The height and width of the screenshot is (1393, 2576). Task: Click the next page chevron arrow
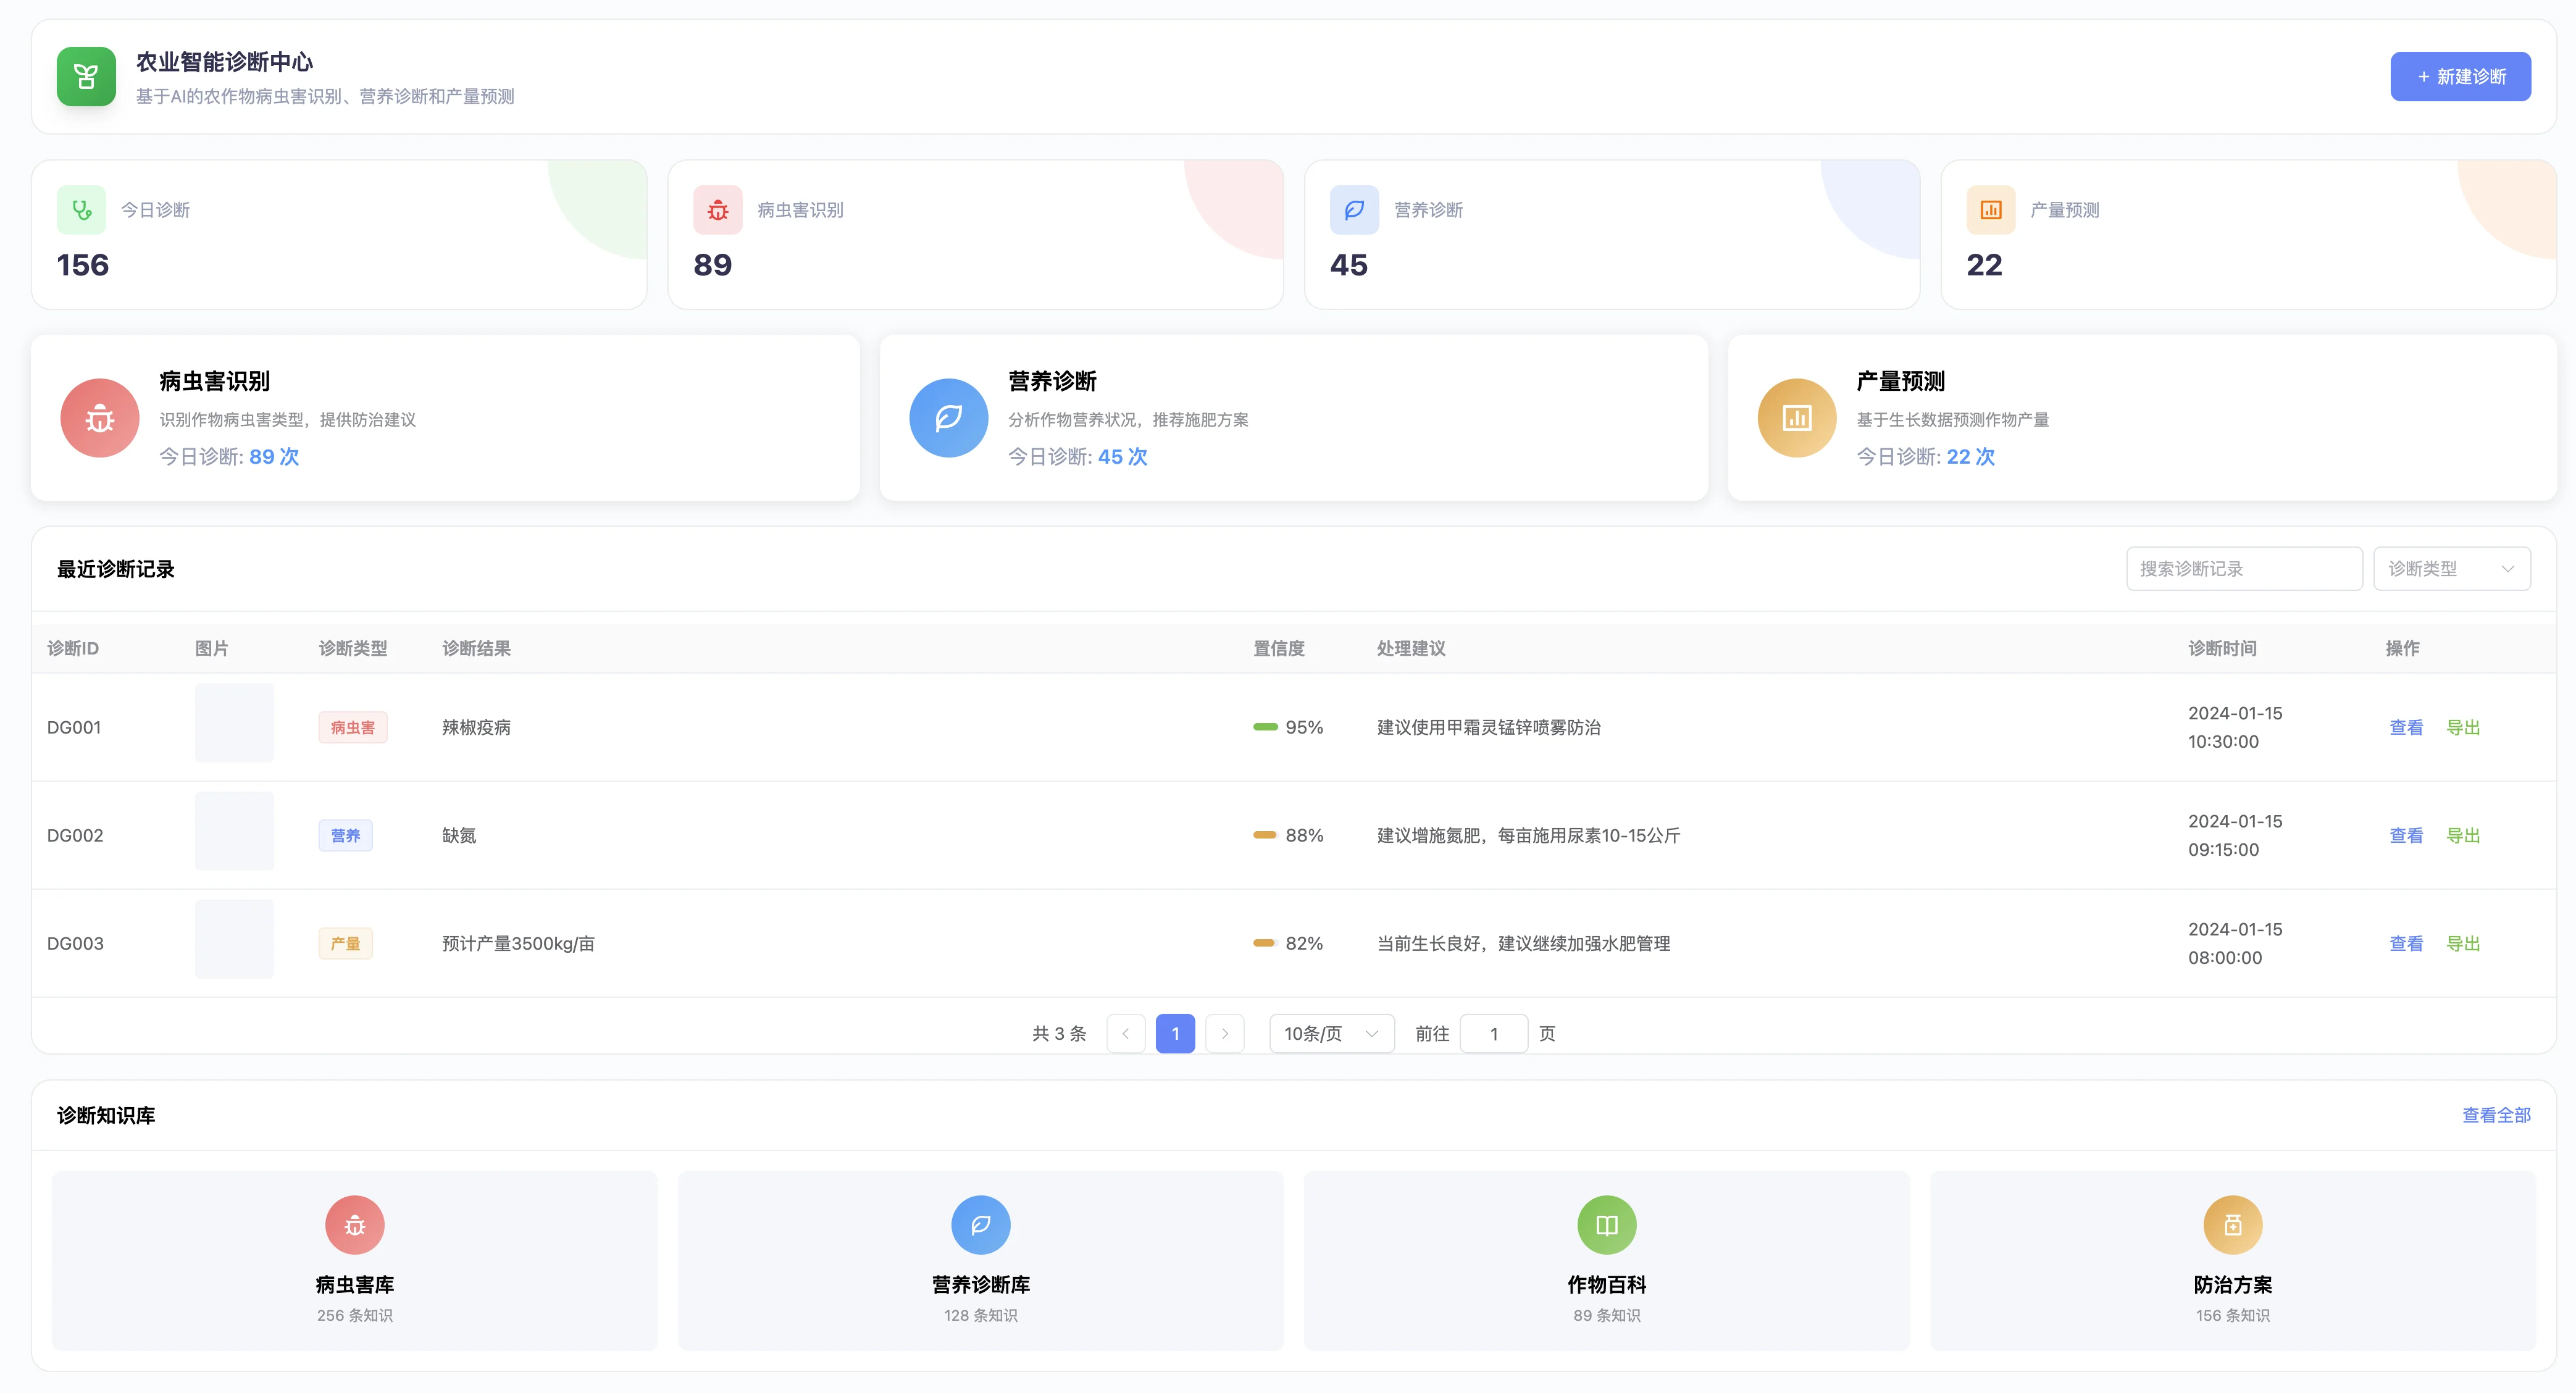tap(1225, 1033)
